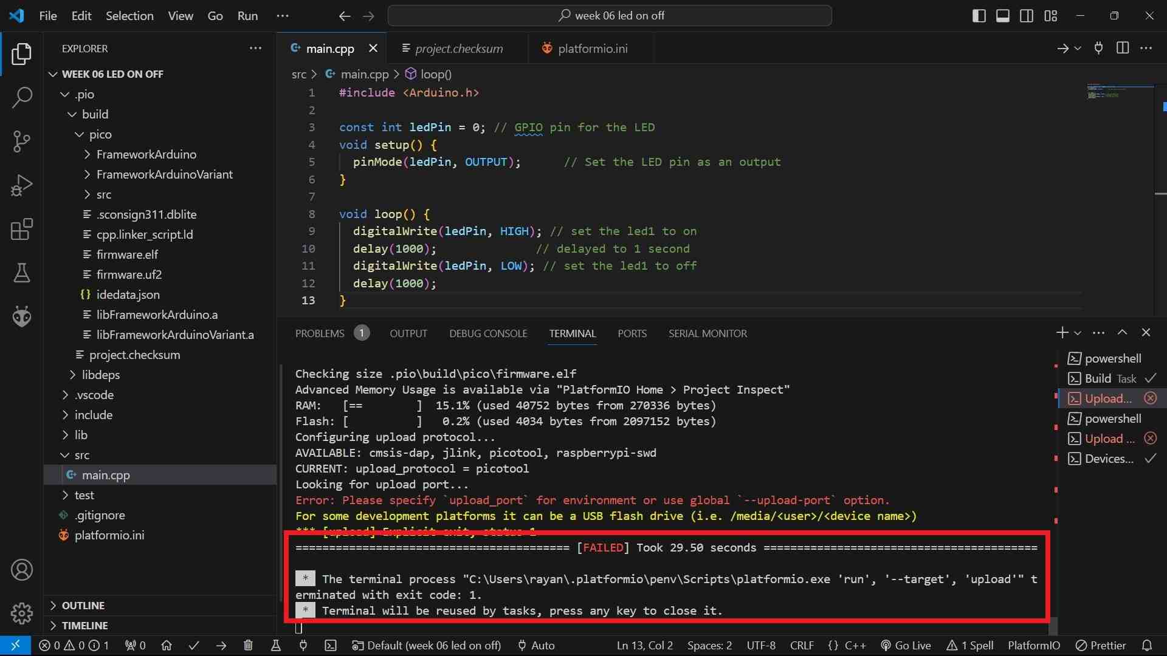The image size is (1167, 656).
Task: Open Extensions view in activity bar
Action: pos(22,230)
